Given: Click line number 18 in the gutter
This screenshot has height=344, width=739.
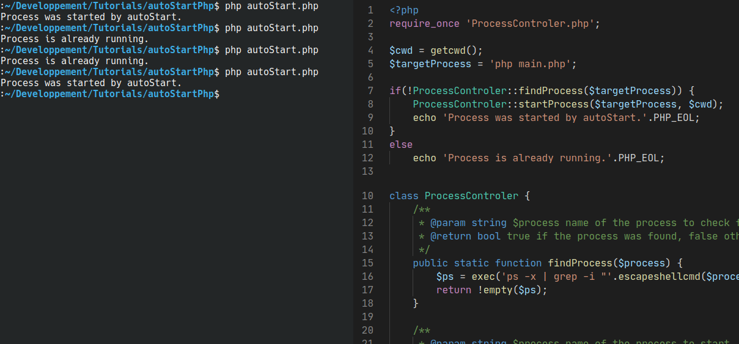Looking at the screenshot, I should [x=367, y=304].
